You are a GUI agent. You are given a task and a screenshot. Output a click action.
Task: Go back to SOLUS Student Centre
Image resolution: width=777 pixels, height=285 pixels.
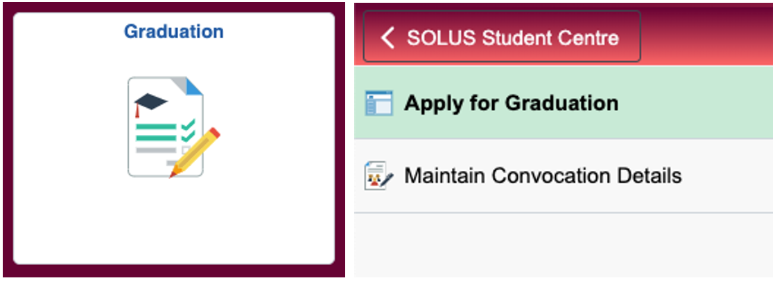[x=502, y=37]
